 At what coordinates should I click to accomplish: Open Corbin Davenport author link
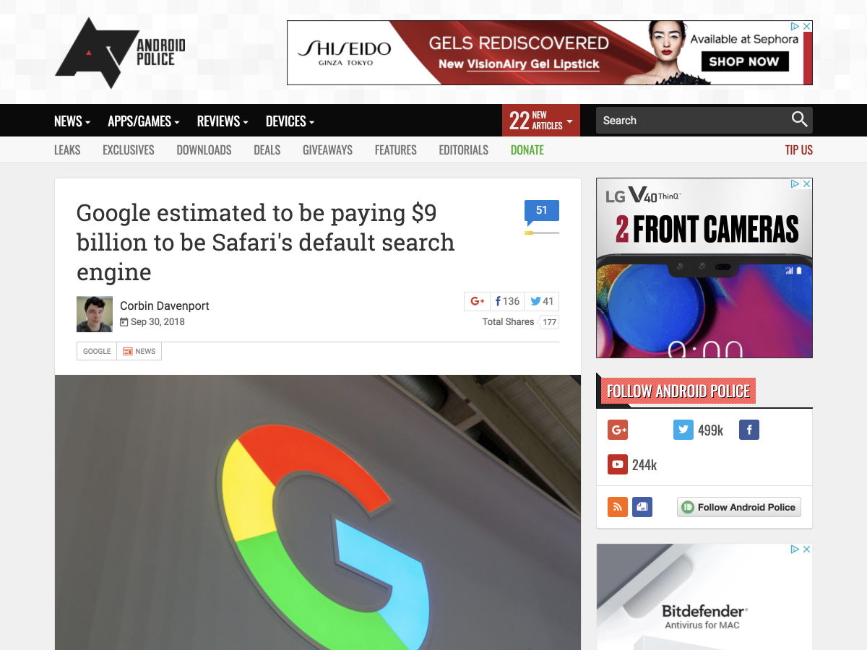click(165, 305)
